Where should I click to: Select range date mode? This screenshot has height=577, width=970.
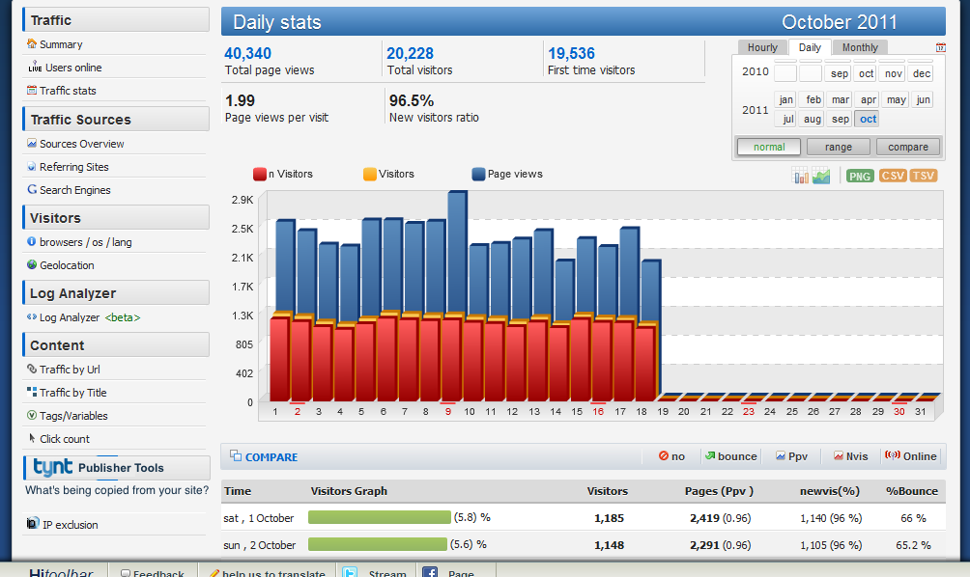point(839,147)
